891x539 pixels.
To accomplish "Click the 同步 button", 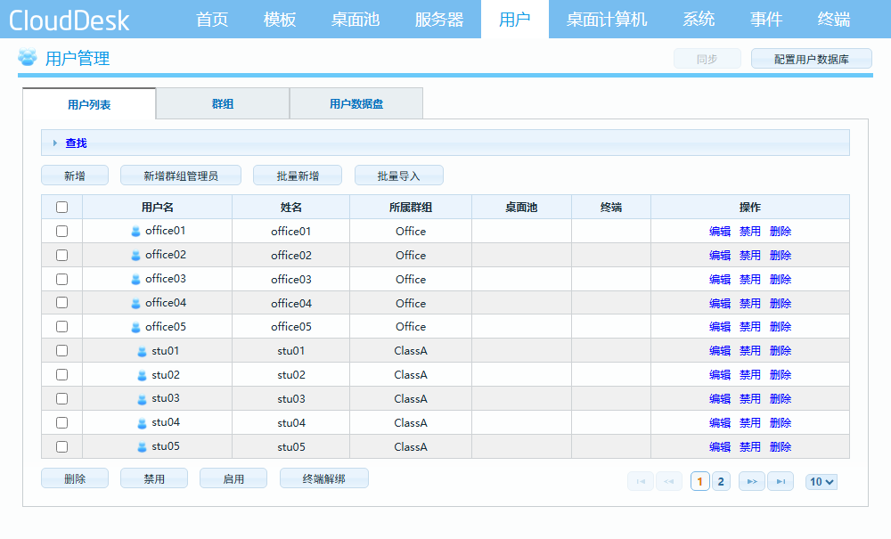I will [707, 59].
